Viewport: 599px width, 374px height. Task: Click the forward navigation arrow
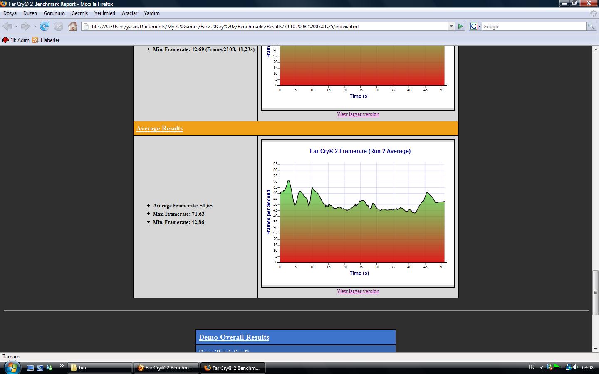(x=26, y=26)
